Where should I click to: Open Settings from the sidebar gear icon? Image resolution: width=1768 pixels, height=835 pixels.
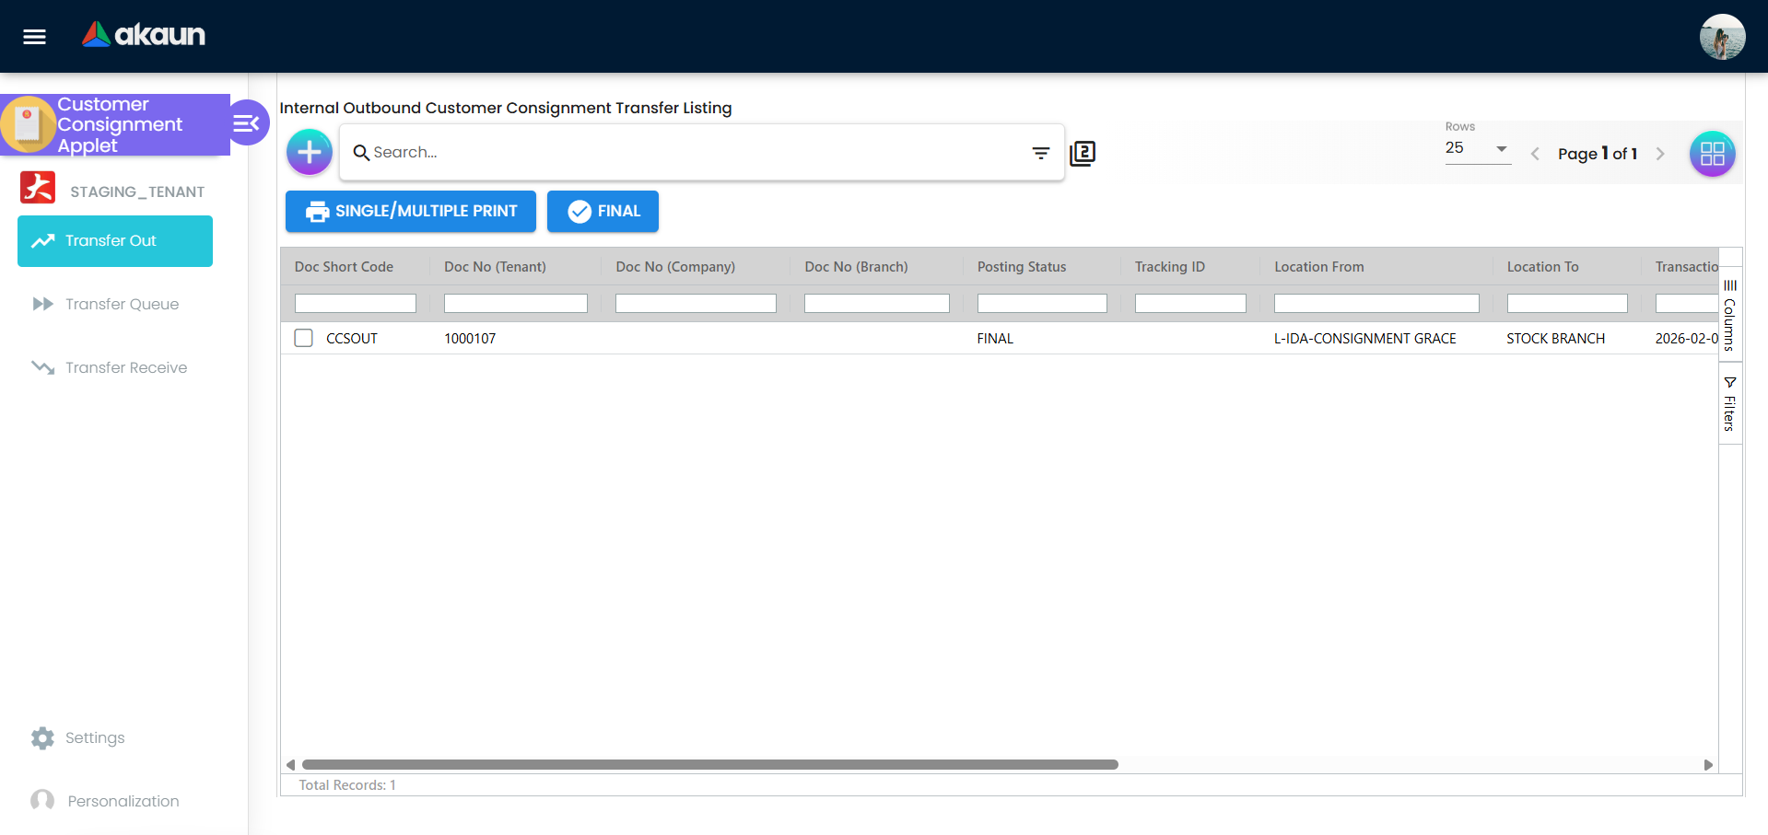point(42,737)
